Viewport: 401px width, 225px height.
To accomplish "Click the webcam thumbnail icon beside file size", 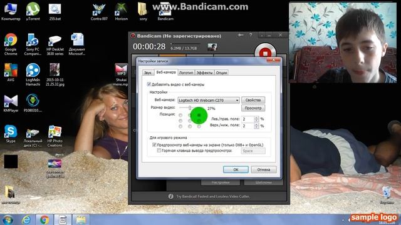I will [x=212, y=47].
